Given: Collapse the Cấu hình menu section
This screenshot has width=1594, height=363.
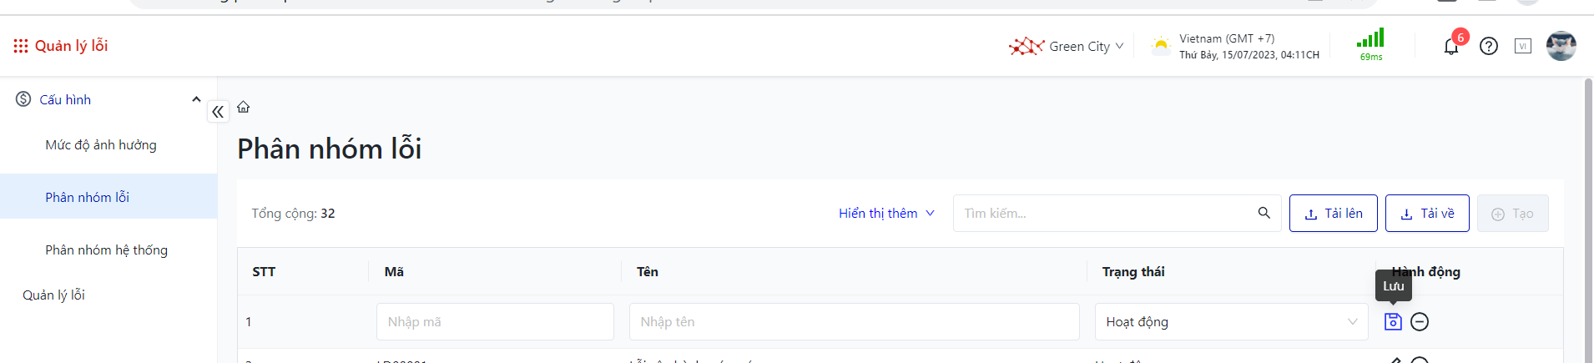Looking at the screenshot, I should 196,99.
